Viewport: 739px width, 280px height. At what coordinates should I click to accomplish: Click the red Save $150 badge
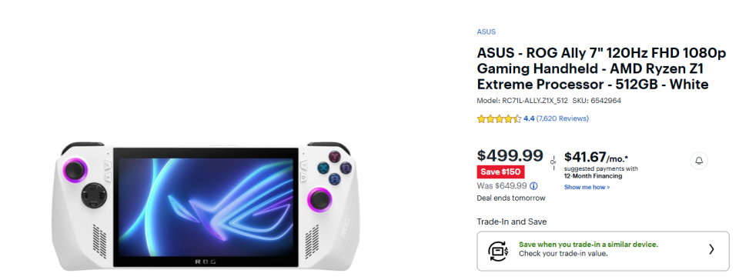click(x=500, y=172)
